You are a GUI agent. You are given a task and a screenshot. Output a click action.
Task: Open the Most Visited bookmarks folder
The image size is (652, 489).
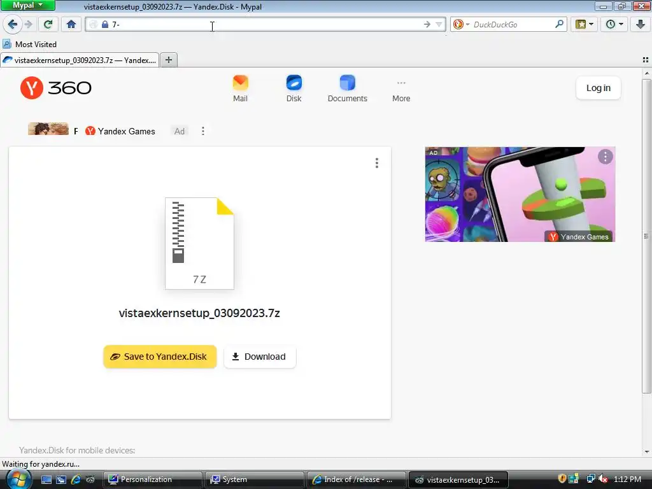29,44
